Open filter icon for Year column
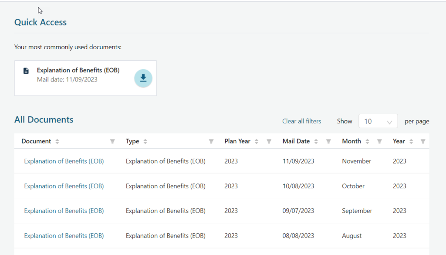 [422, 141]
